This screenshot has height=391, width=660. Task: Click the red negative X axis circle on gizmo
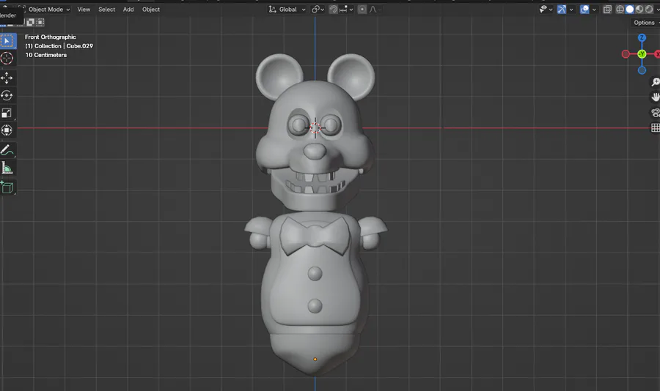(x=626, y=53)
